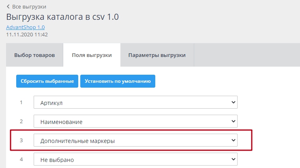Expand the Наименование field dropdown
This screenshot has height=168, width=300.
tap(135, 121)
